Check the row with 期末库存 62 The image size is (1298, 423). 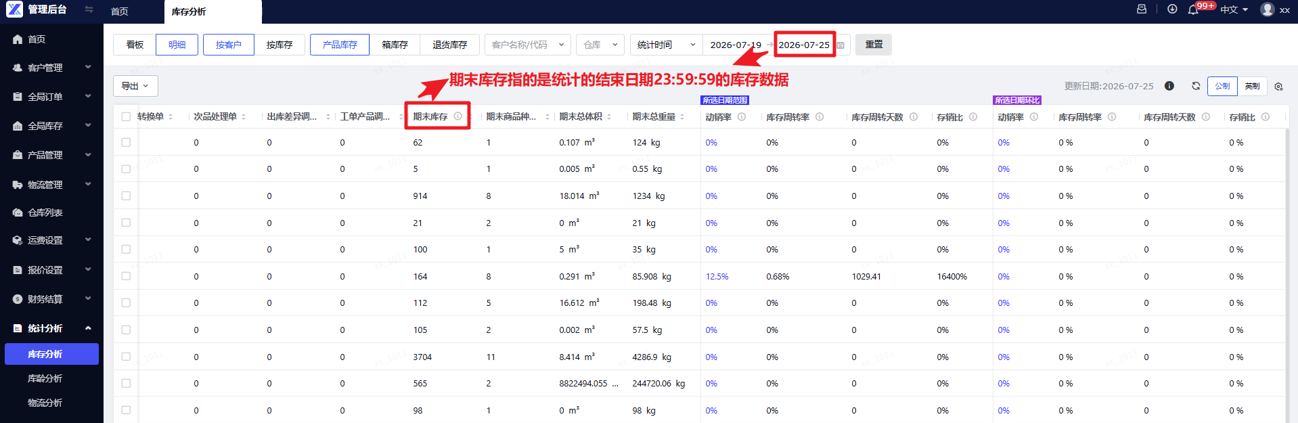click(x=126, y=142)
